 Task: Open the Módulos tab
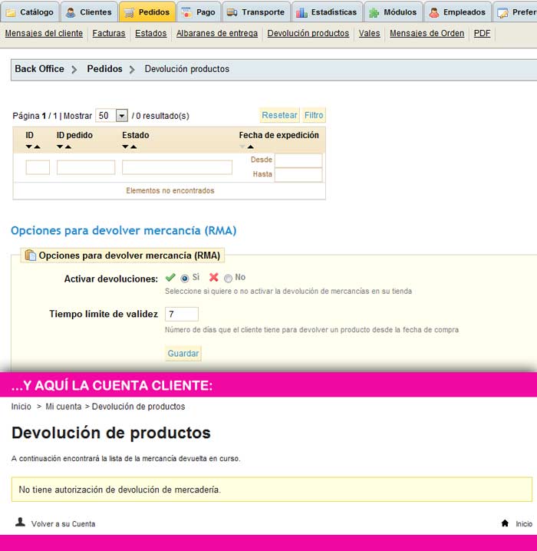point(393,12)
